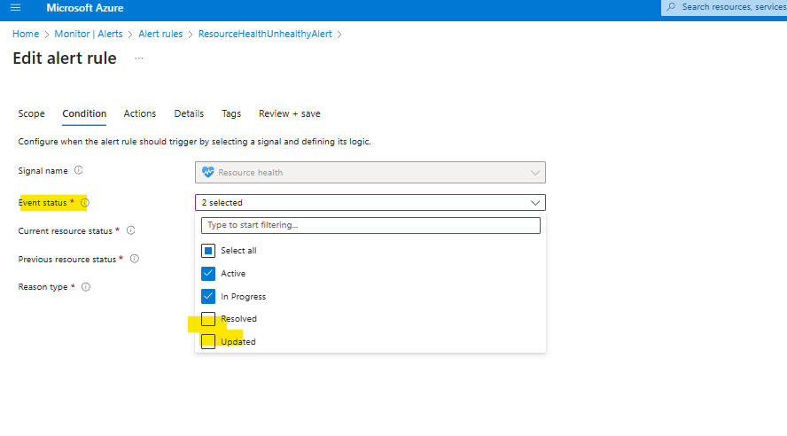Open ResourceHealthUnhealthyAlert breadcrumb link
The height and width of the screenshot is (436, 787).
click(265, 34)
